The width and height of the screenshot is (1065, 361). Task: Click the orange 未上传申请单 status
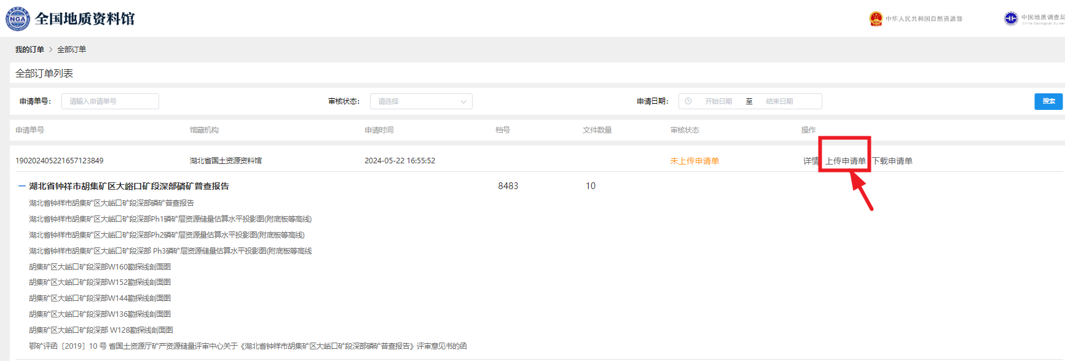click(694, 161)
